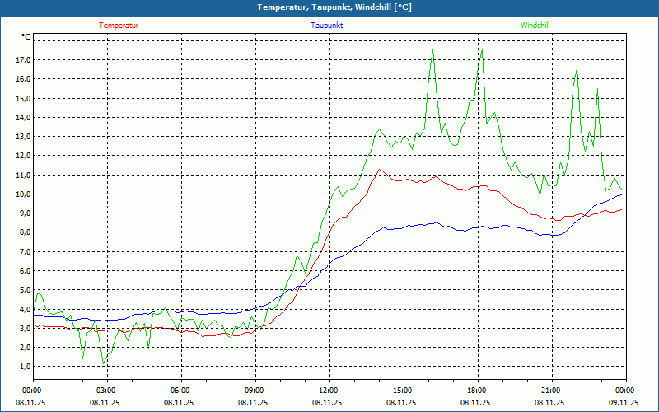Screen dimensions: 659x412
Task: Click the 09.11.25 date label
Action: [x=624, y=403]
